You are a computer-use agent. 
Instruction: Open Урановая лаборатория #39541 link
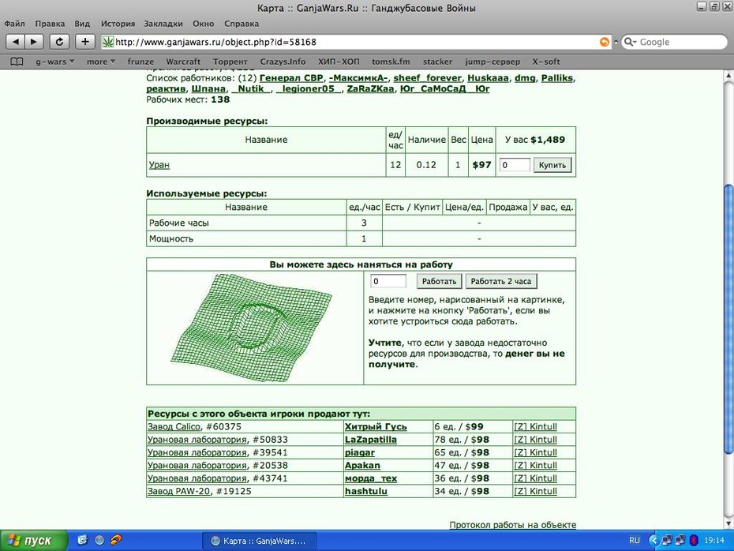pyautogui.click(x=197, y=452)
